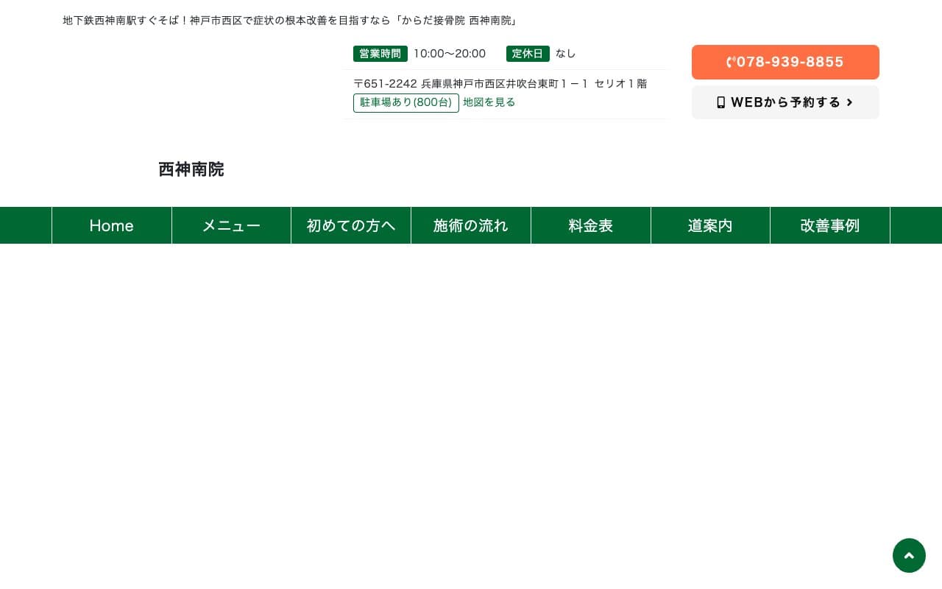Screen dimensions: 942x589
Task: Click the chevron arrow on the WEB予約 button
Action: [849, 102]
